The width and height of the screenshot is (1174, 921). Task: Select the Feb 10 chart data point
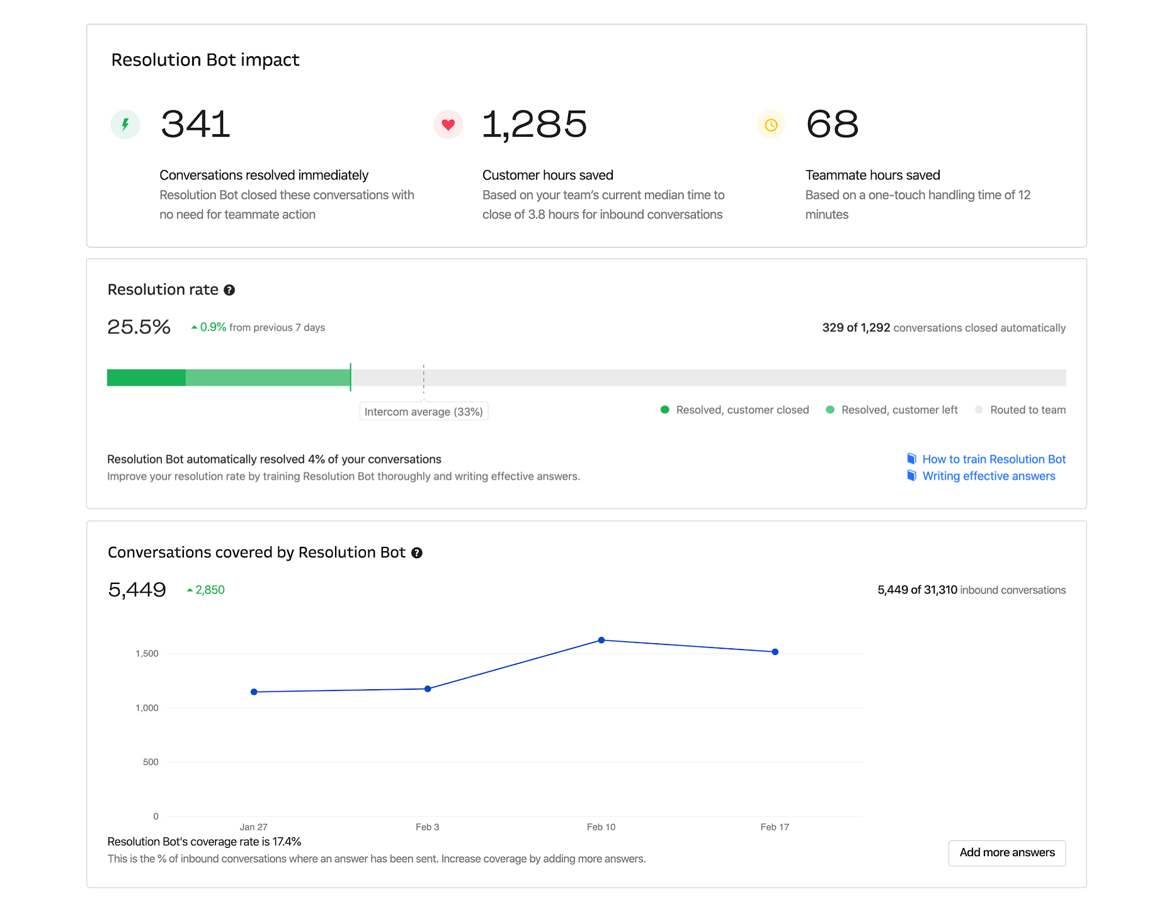click(601, 640)
